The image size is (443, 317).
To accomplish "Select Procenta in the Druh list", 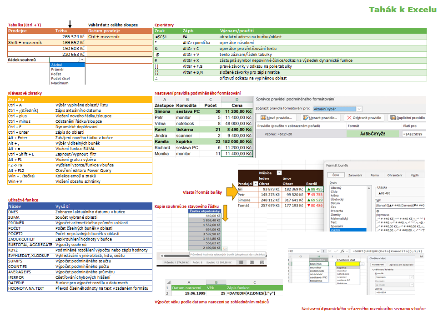I will 348,211.
